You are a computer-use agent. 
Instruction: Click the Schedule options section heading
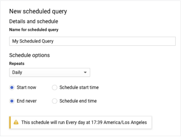point(29,55)
